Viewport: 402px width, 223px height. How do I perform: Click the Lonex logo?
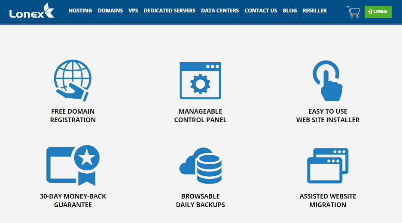32,11
